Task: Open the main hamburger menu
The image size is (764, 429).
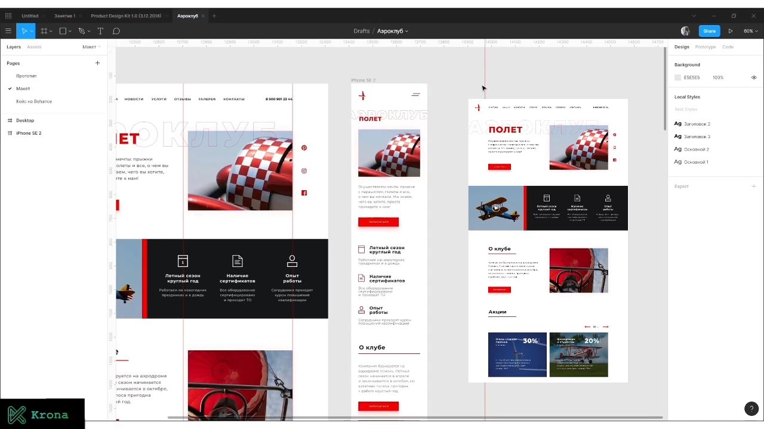Action: click(8, 31)
